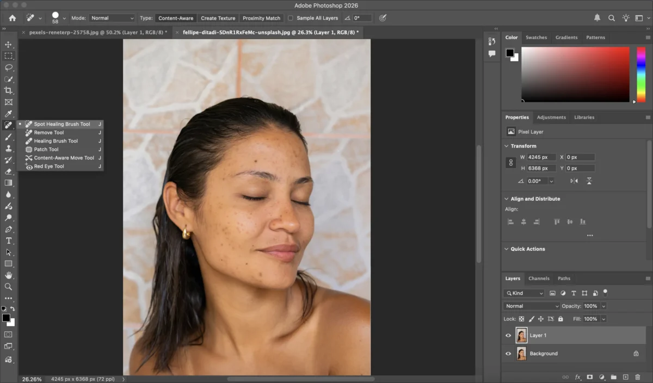Open the Mode dropdown set to Normal
The width and height of the screenshot is (653, 383).
112,18
